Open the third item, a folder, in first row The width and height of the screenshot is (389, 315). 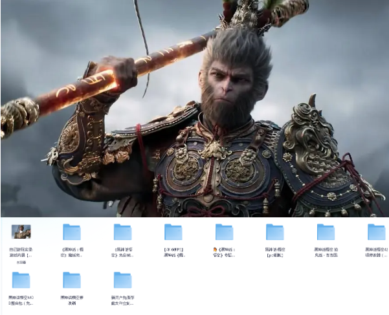(x=122, y=232)
